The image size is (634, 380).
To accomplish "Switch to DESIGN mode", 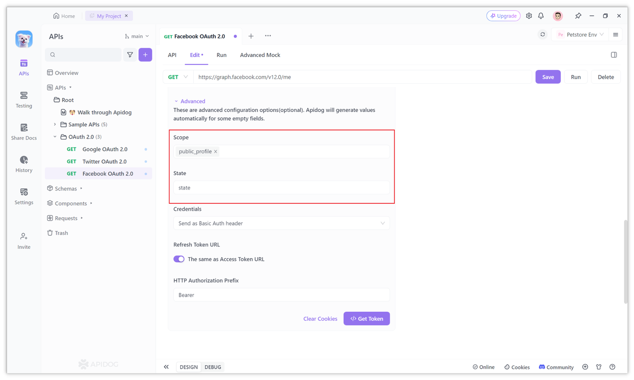I will click(x=189, y=367).
